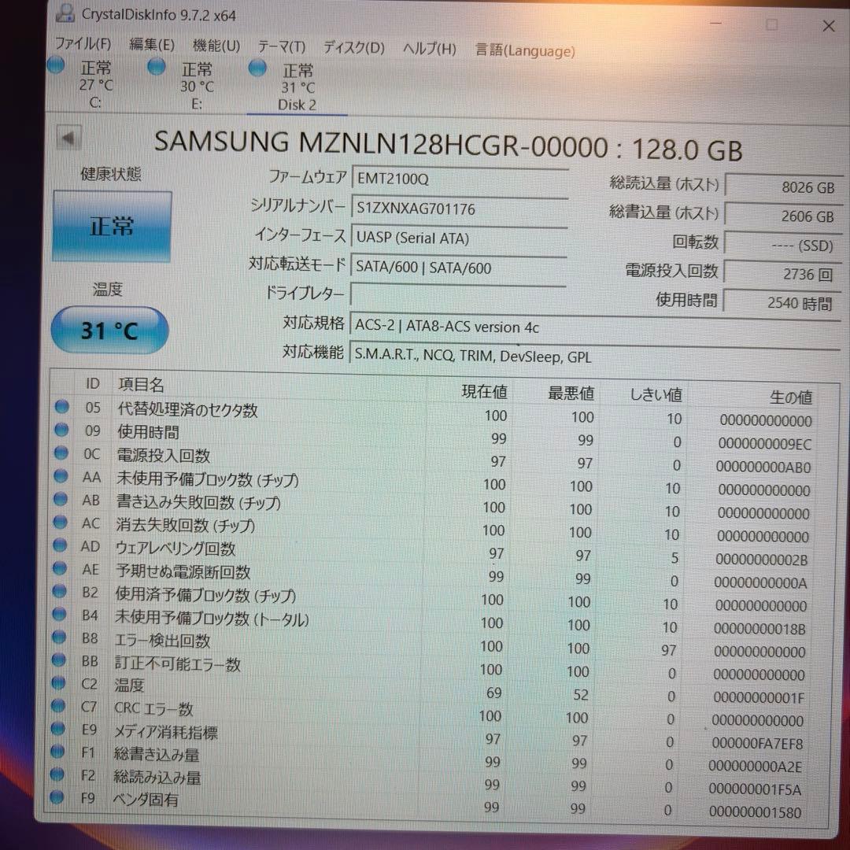The image size is (850, 850).
Task: Select the E: drive tab
Action: (x=197, y=86)
